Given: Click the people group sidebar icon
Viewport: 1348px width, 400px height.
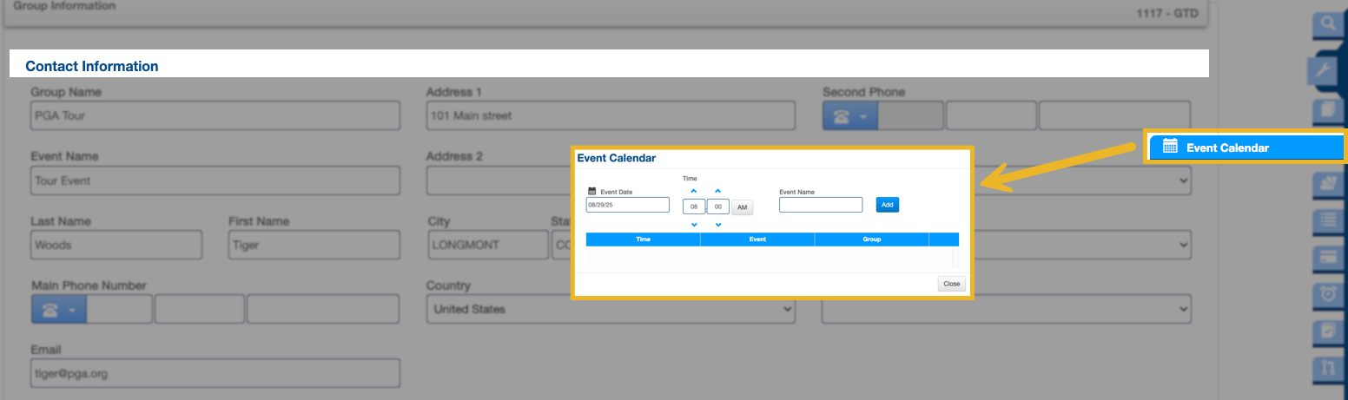Looking at the screenshot, I should tap(1328, 183).
